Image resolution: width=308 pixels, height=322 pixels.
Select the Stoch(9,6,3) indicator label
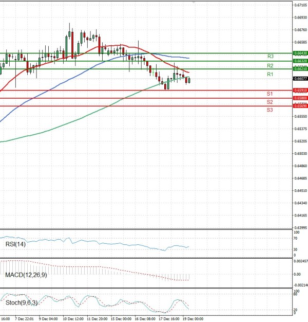click(20, 303)
